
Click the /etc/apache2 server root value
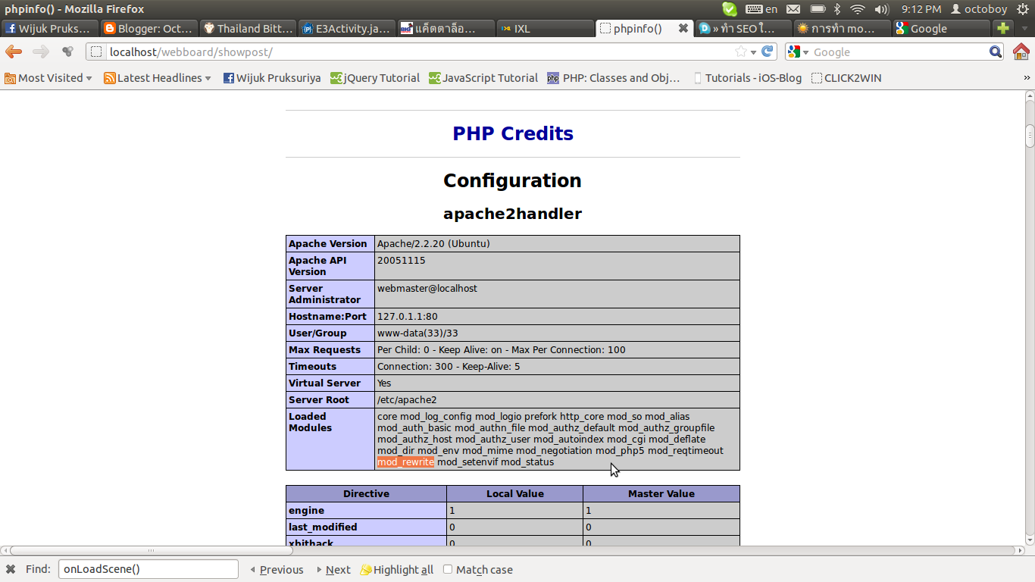pos(407,399)
